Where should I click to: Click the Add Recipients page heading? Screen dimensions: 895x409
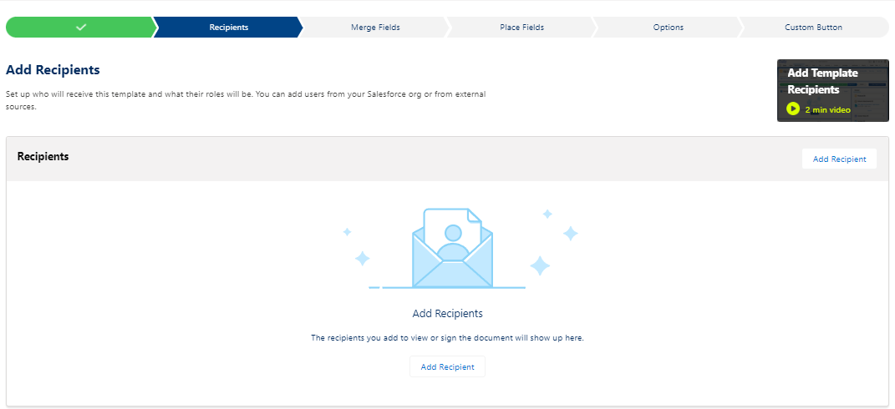coord(53,69)
